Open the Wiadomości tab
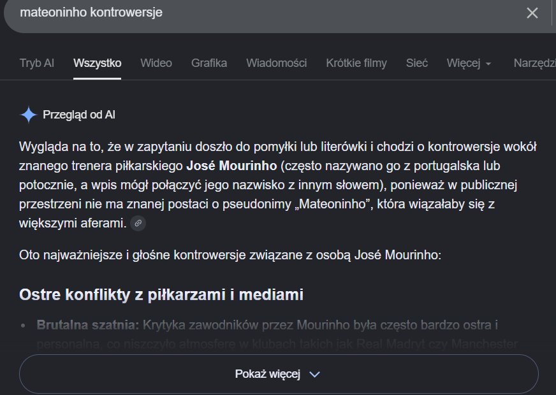The width and height of the screenshot is (556, 395). click(x=276, y=63)
